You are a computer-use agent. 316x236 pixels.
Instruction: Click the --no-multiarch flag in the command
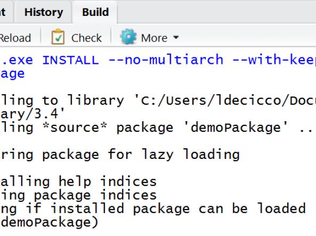[166, 60]
